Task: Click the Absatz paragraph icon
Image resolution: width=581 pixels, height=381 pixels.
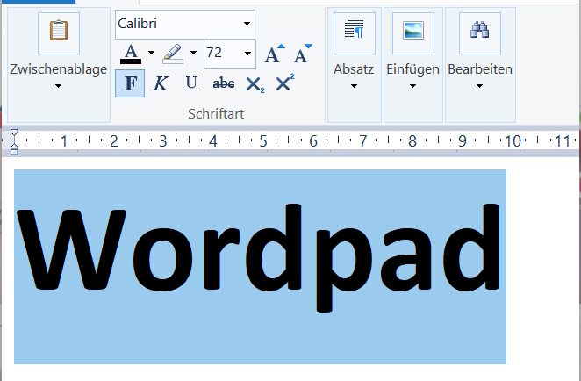Action: tap(354, 31)
